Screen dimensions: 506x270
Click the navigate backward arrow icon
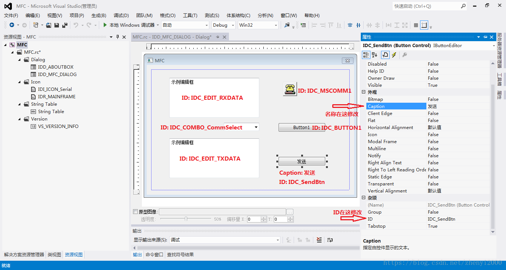(x=12, y=25)
